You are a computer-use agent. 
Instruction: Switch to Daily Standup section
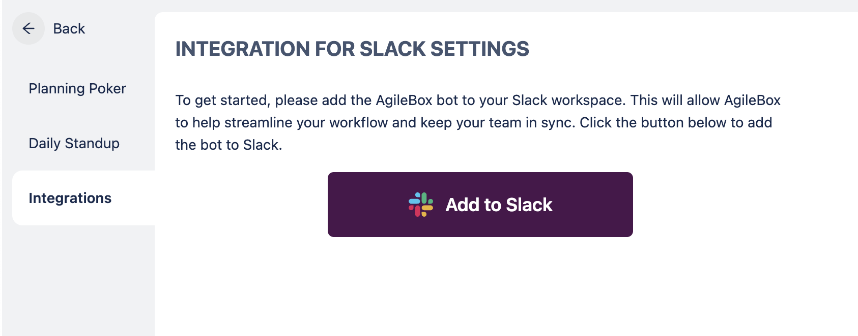(x=74, y=144)
